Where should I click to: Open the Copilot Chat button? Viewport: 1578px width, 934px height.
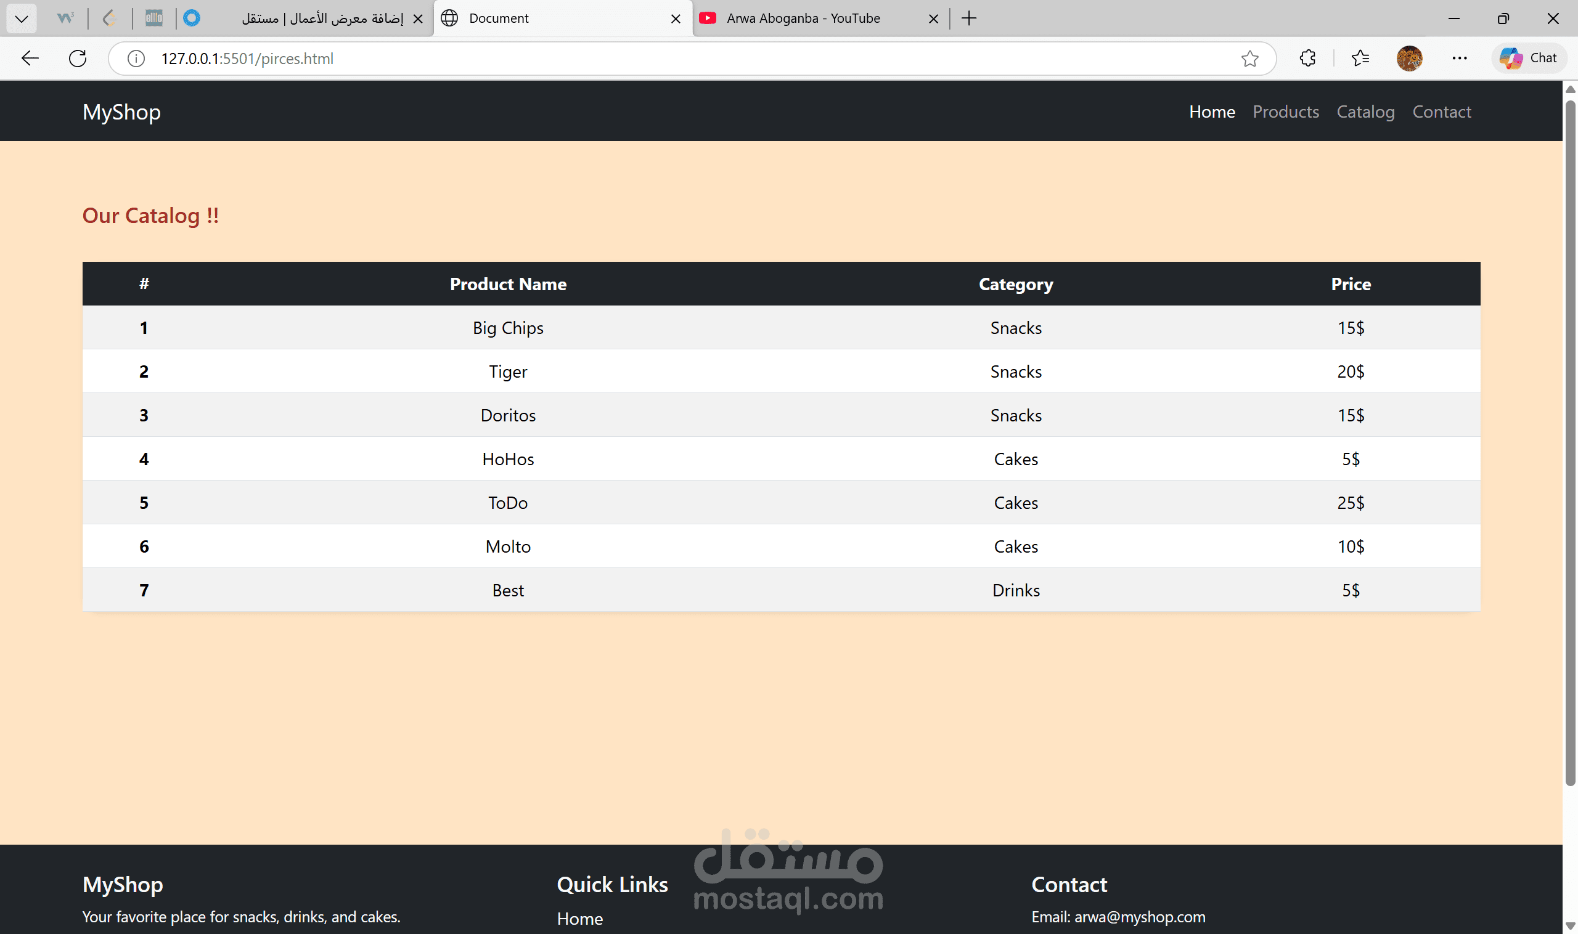(x=1528, y=59)
